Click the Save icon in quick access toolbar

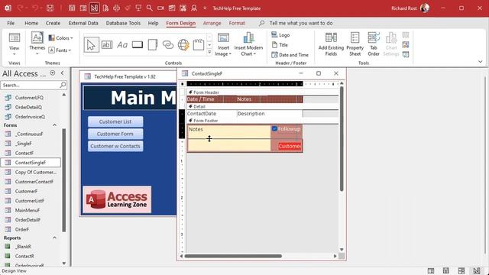50,8
